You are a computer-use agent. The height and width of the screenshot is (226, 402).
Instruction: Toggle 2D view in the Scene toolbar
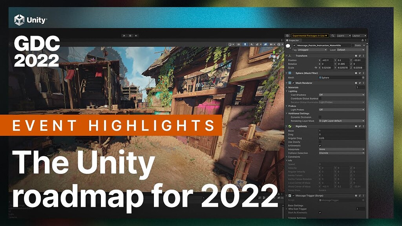(x=238, y=44)
